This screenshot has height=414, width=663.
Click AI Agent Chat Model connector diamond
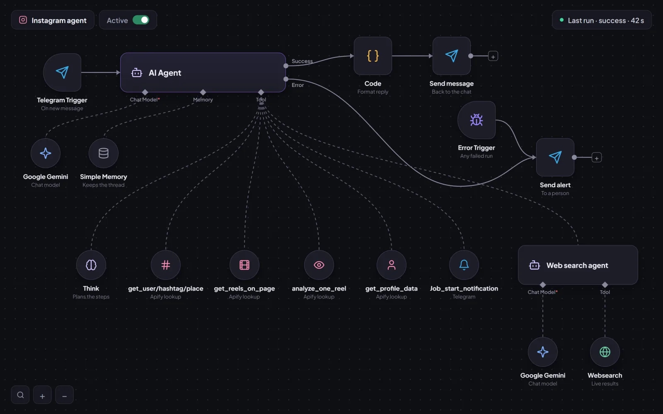coord(145,92)
